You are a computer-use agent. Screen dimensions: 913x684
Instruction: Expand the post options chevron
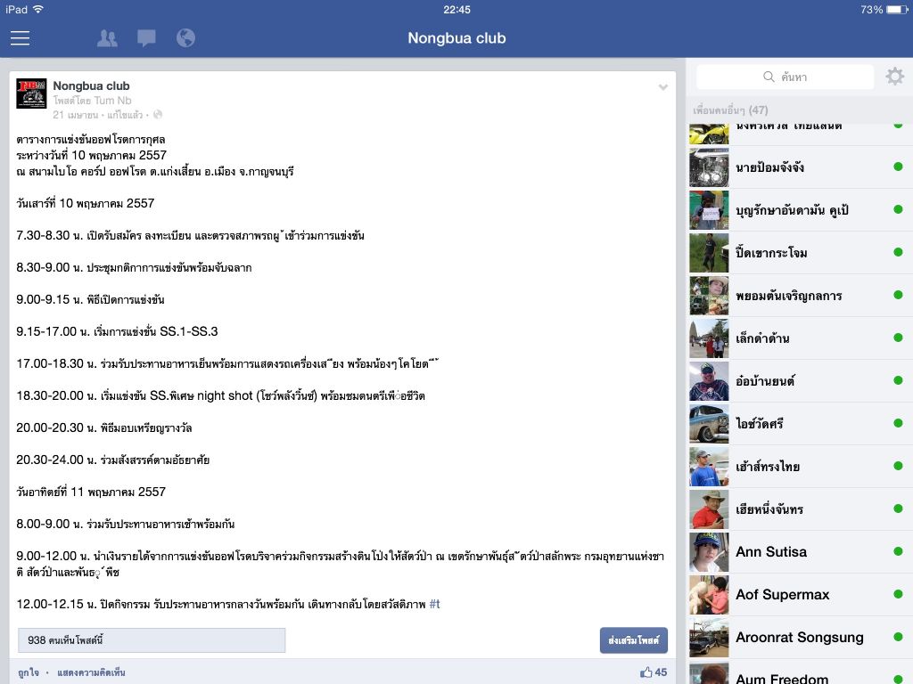tap(662, 87)
